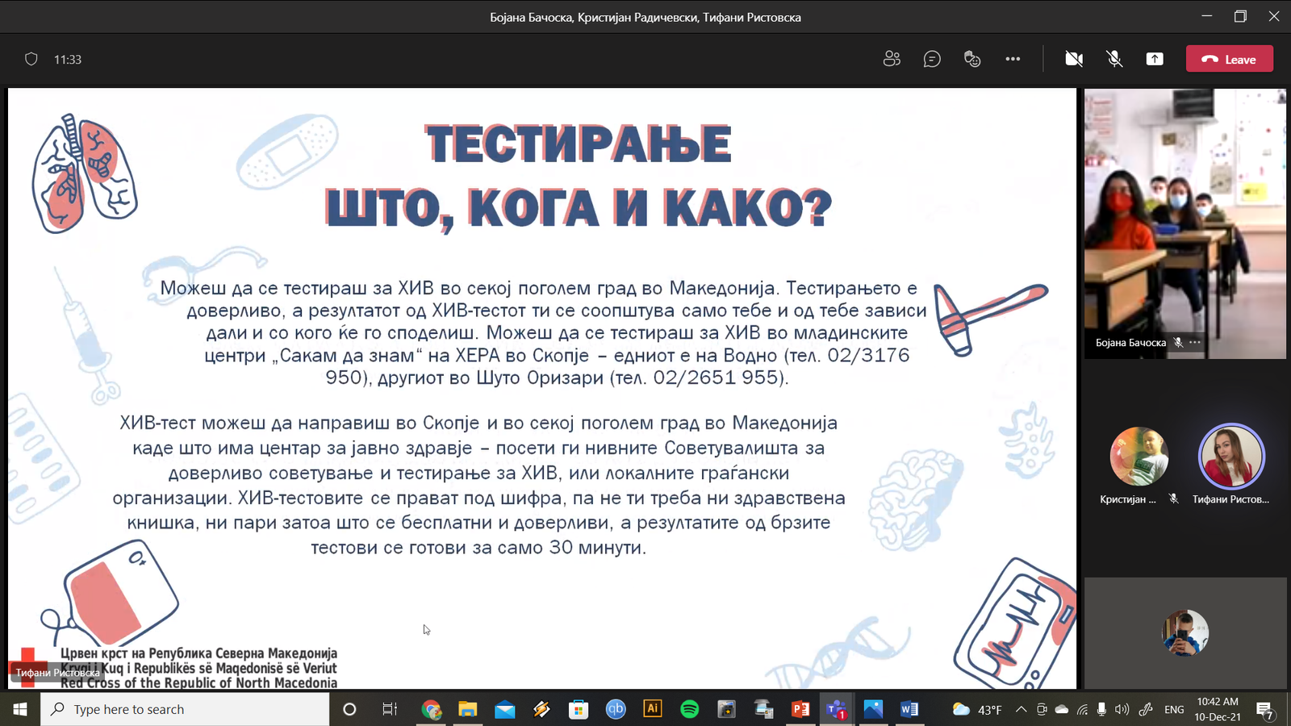
Task: Click the microphone in use tray icon
Action: [x=1101, y=709]
